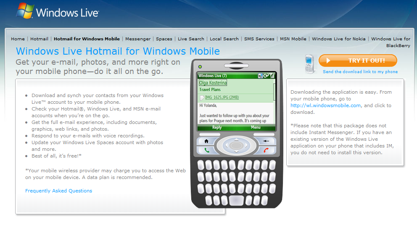Click the "Get the full e-mail experience" bullet
The image size is (417, 229).
tap(94, 126)
